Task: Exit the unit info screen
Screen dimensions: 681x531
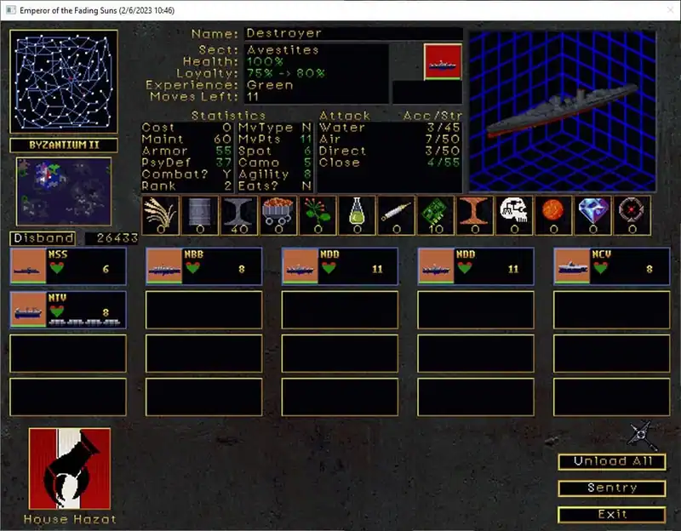Action: coord(612,515)
